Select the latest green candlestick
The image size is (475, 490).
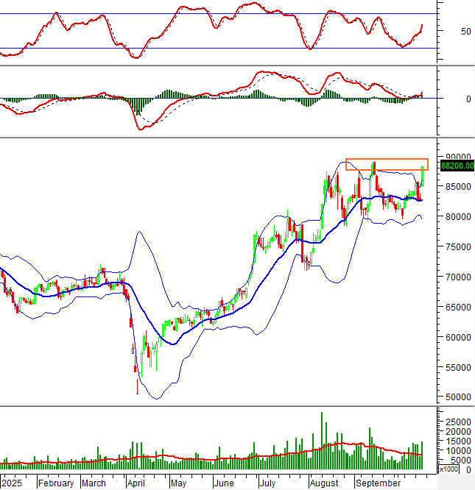pyautogui.click(x=423, y=175)
